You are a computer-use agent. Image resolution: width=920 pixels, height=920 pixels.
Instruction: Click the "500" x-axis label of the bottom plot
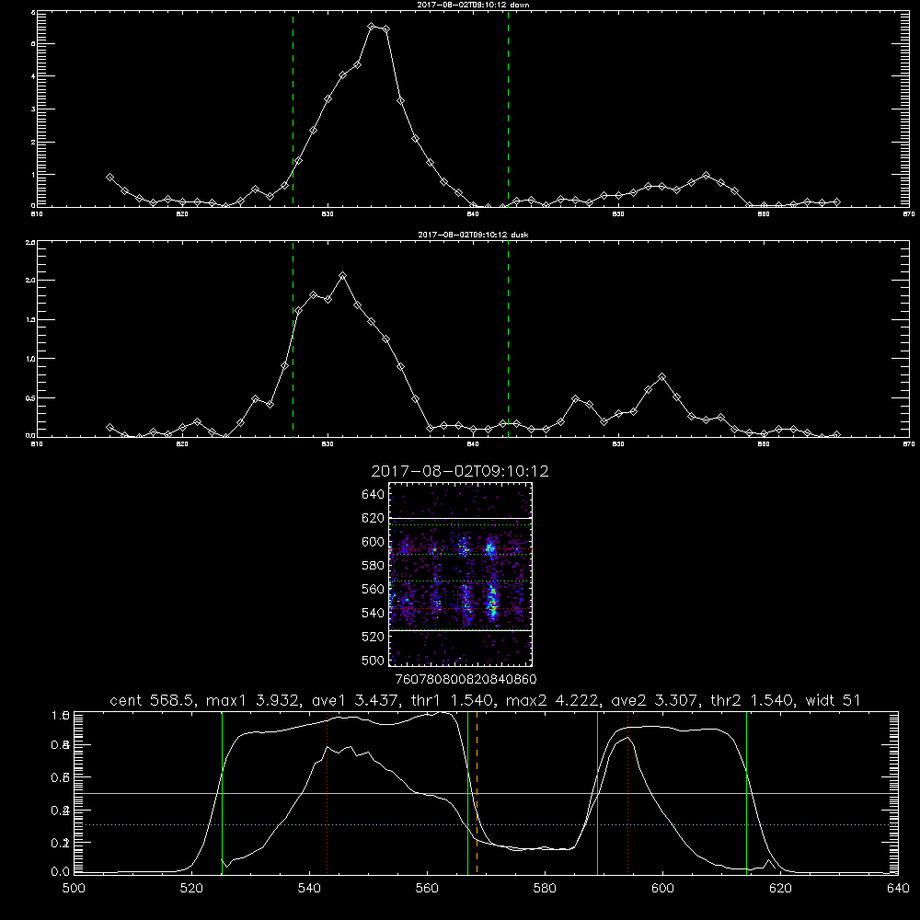(74, 889)
